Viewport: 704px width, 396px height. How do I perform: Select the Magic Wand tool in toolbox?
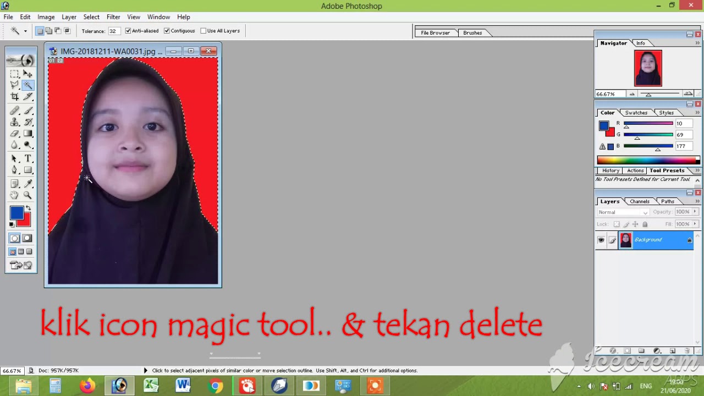(x=28, y=85)
